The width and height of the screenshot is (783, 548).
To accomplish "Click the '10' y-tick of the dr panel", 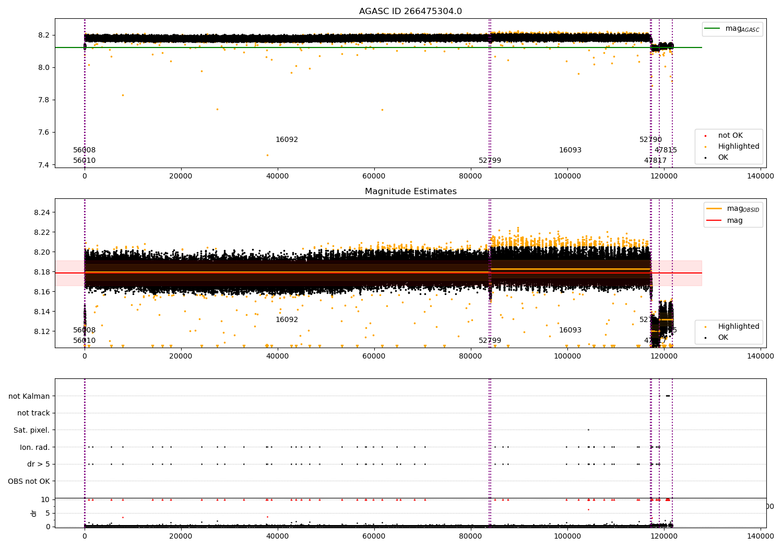I will (45, 499).
